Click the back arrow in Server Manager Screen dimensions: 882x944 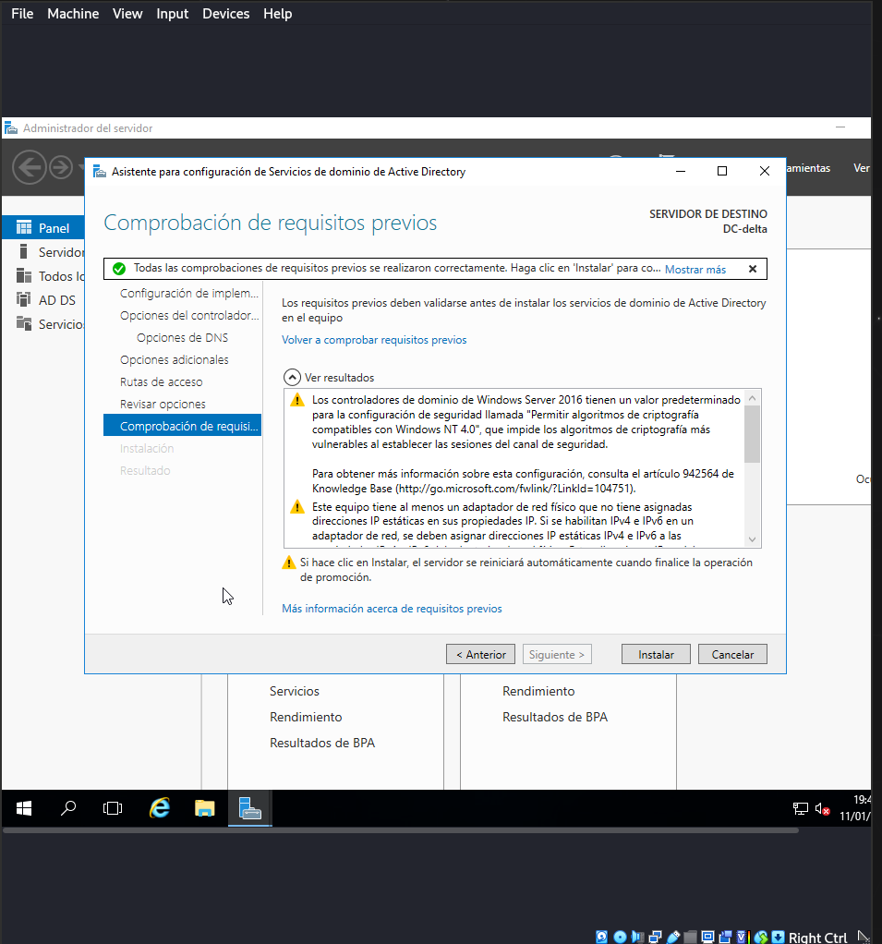29,167
